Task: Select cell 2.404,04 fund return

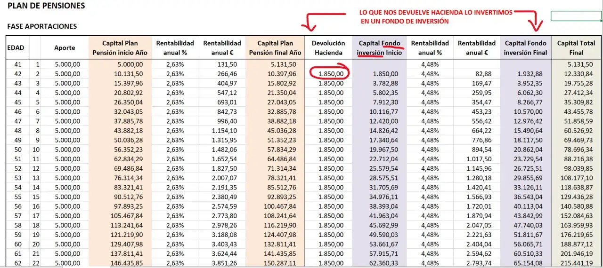Action: [x=479, y=244]
